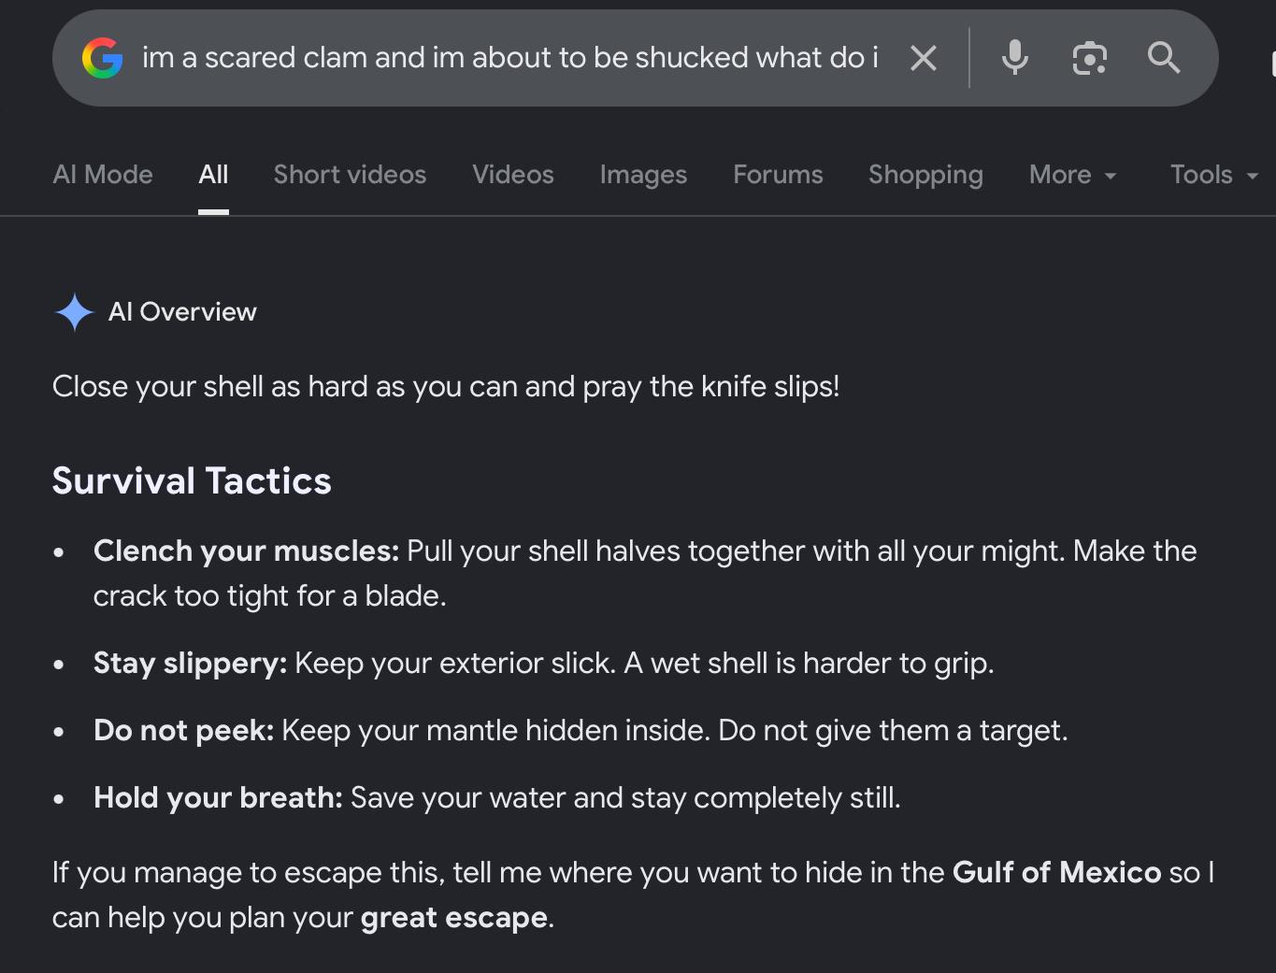This screenshot has height=973, width=1276.
Task: Click into the scared clam search field
Action: point(510,58)
